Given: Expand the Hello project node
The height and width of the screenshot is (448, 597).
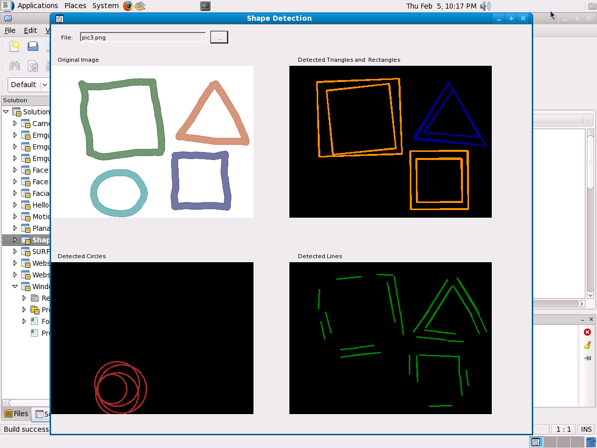Looking at the screenshot, I should pos(15,205).
